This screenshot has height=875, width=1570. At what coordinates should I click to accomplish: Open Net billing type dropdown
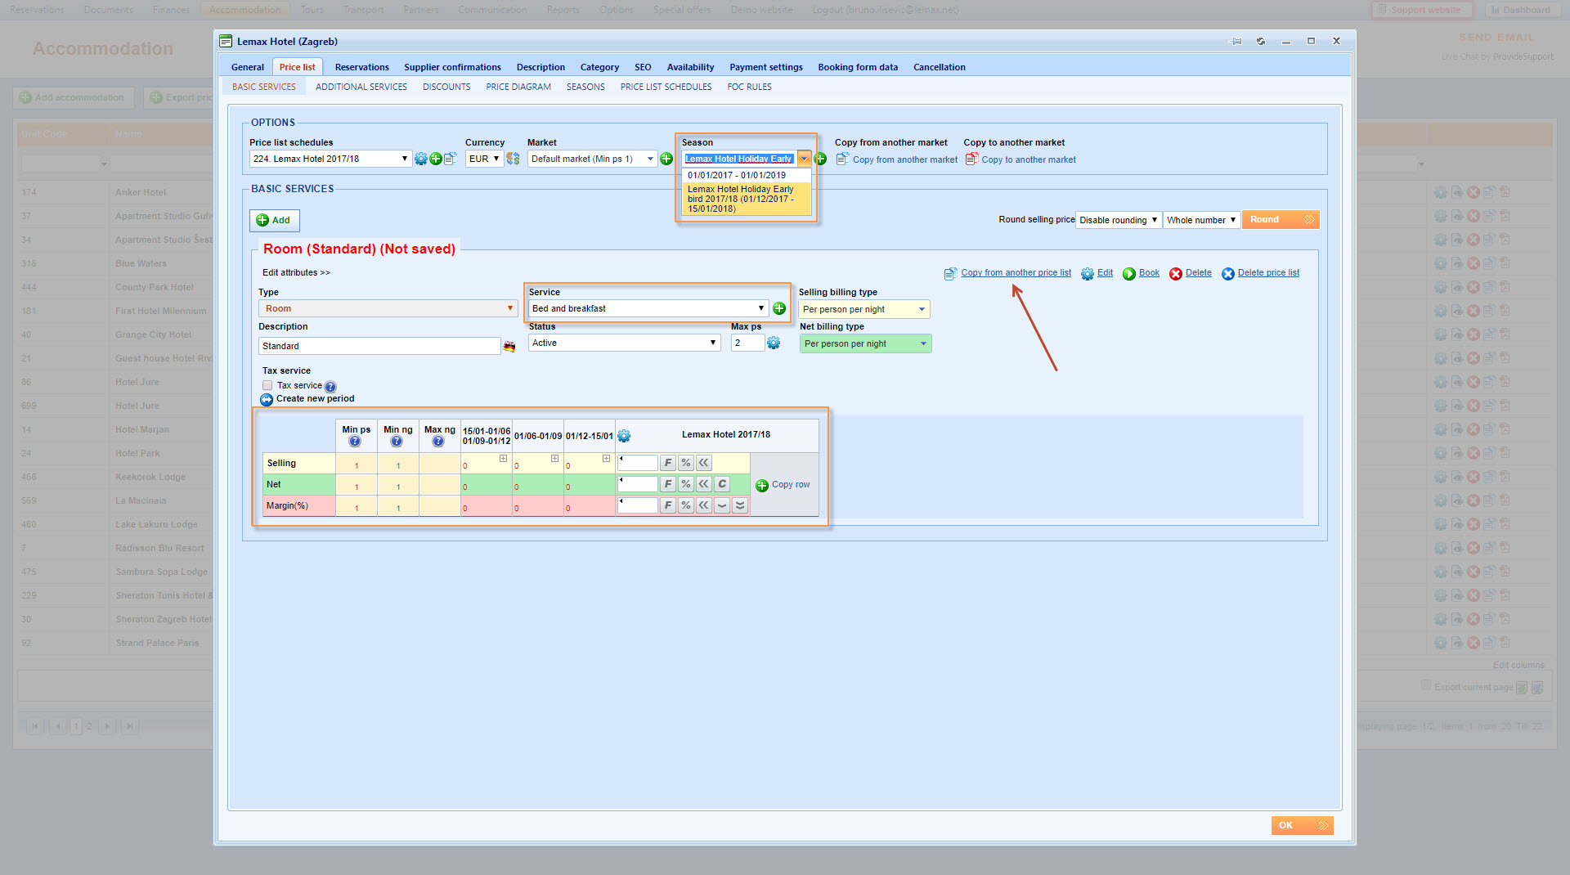[865, 343]
